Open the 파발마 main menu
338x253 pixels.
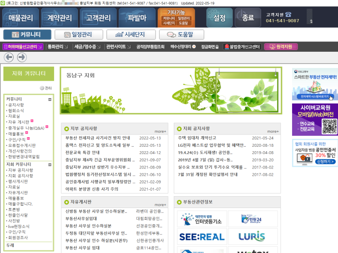click(137, 17)
